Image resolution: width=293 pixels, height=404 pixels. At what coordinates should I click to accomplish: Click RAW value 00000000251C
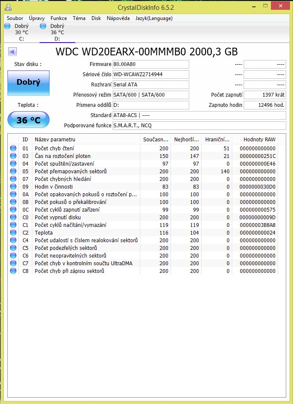pyautogui.click(x=257, y=156)
